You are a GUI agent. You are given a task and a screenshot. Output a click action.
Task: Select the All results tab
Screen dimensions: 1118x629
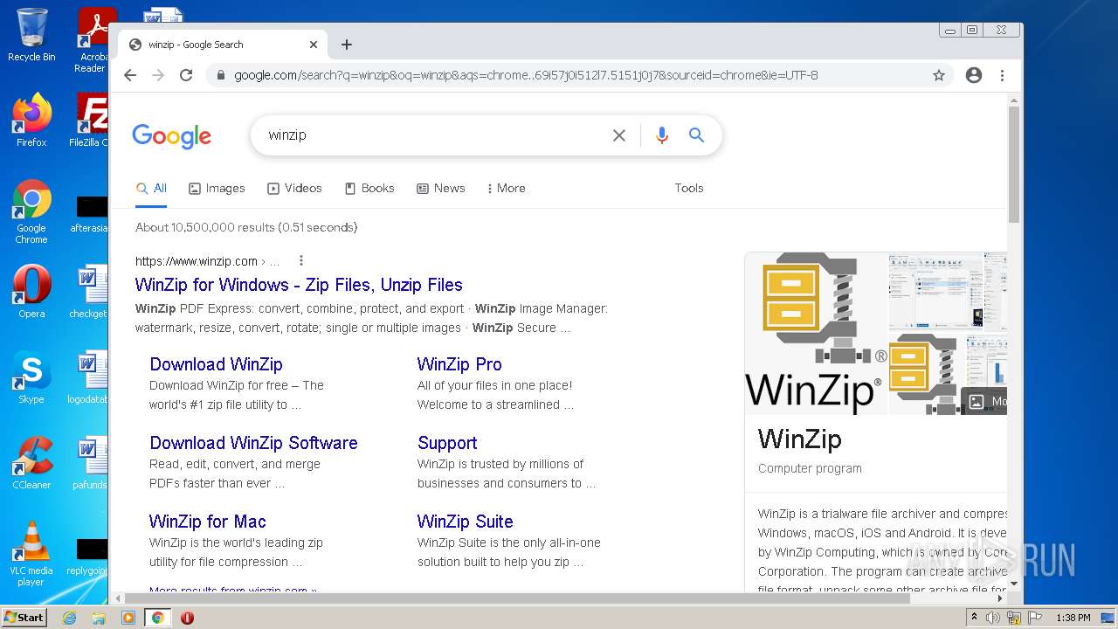click(x=151, y=188)
